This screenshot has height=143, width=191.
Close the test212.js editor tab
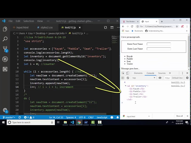[x=80, y=27]
